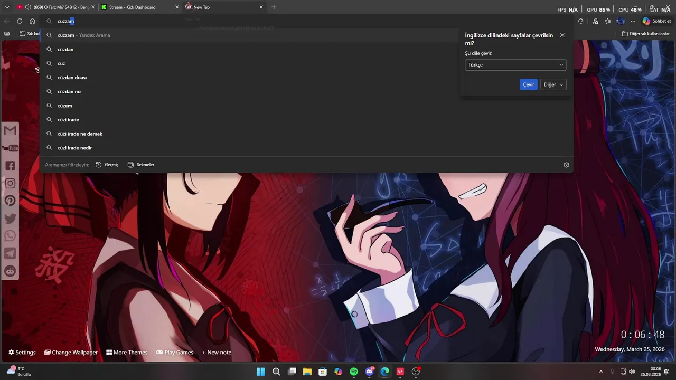Open taskbar volume control
The image size is (676, 380).
[632, 372]
